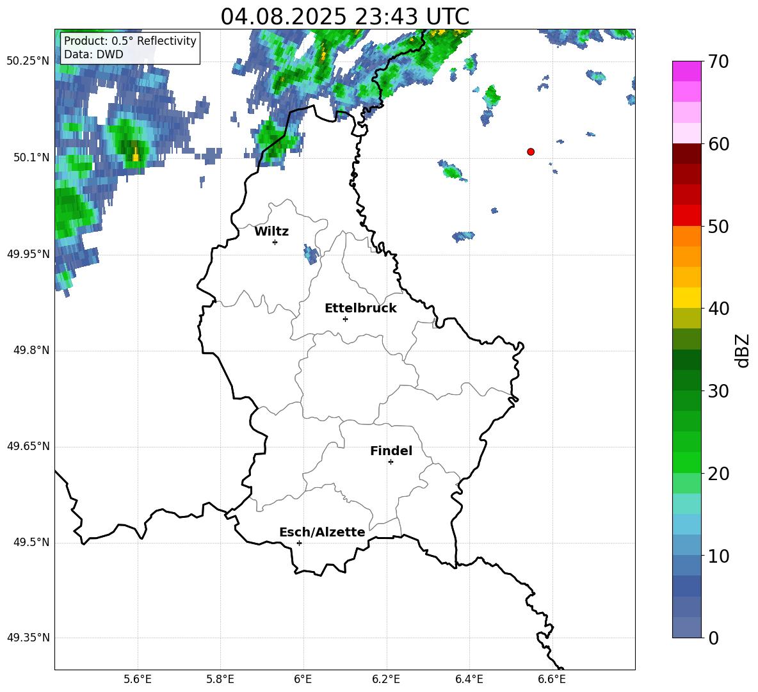Click the Findel station cross marker
This screenshot has height=692, width=758.
(x=391, y=462)
